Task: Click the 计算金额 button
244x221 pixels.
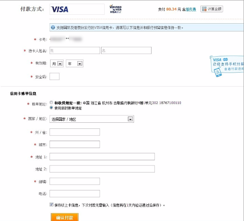Action: tap(212, 9)
